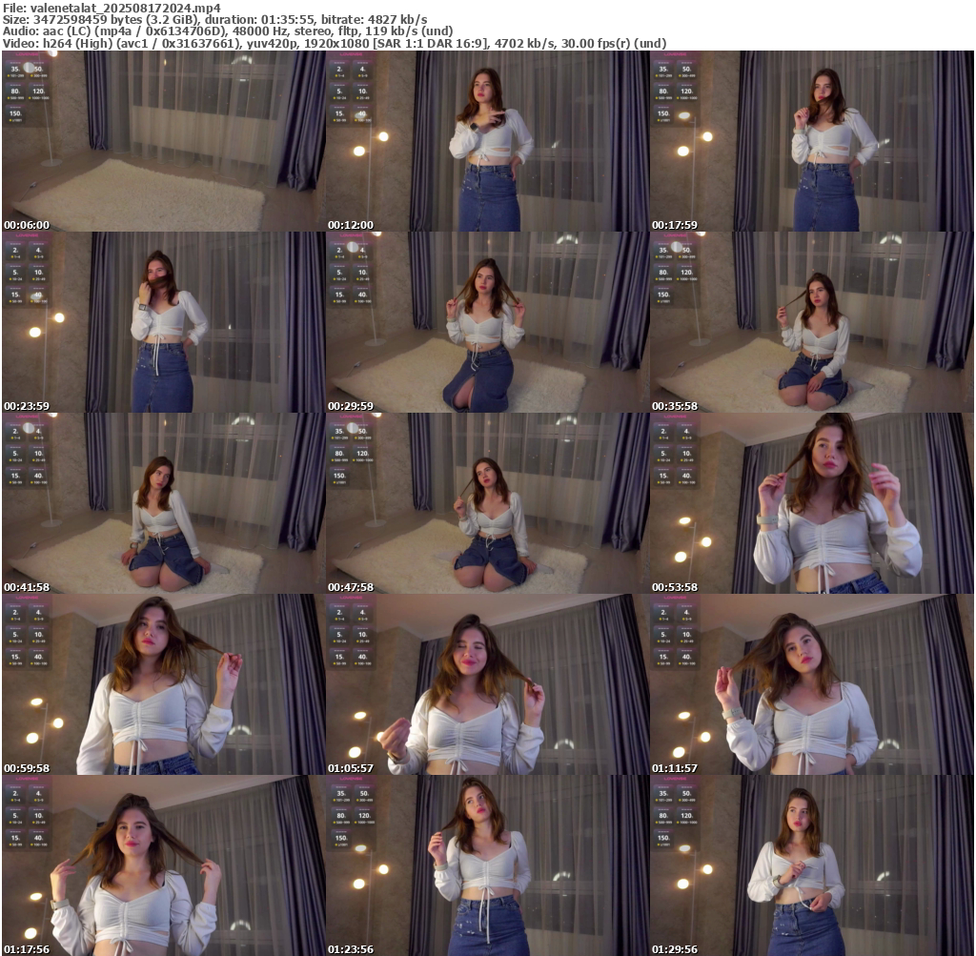This screenshot has height=956, width=976.
Task: Select the thumbnail at timestamp 00:06:00
Action: coord(164,141)
